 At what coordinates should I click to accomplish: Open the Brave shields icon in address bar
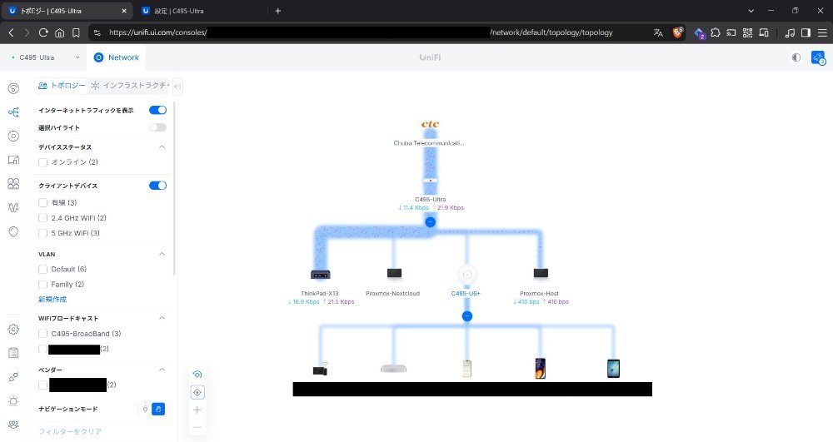coord(677,32)
